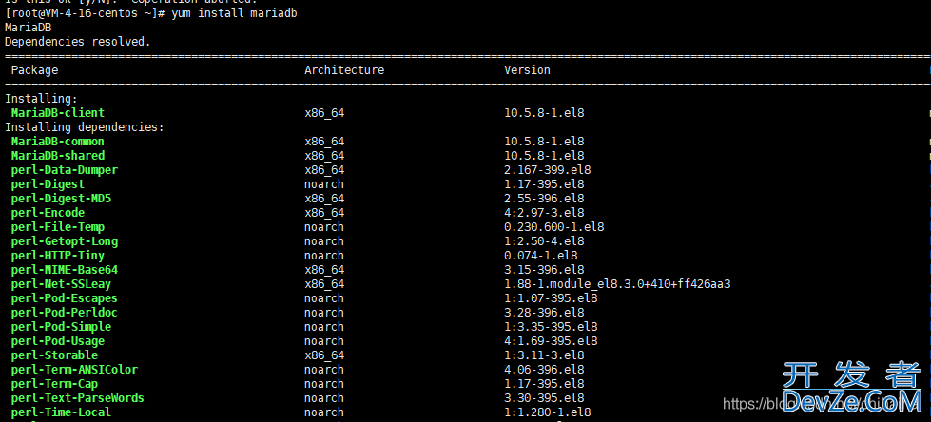
Task: Select the perl-Data-Dumper package name
Action: point(65,170)
